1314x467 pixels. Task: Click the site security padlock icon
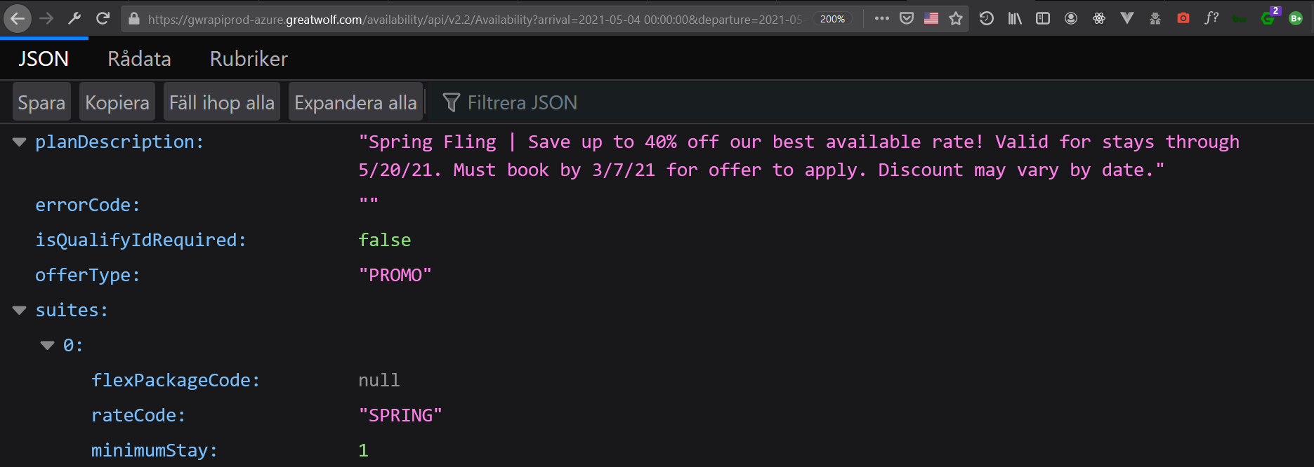[134, 19]
